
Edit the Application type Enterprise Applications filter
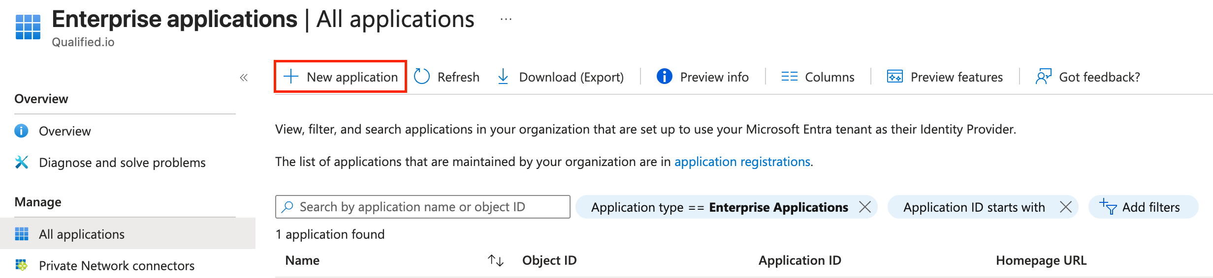tap(720, 207)
